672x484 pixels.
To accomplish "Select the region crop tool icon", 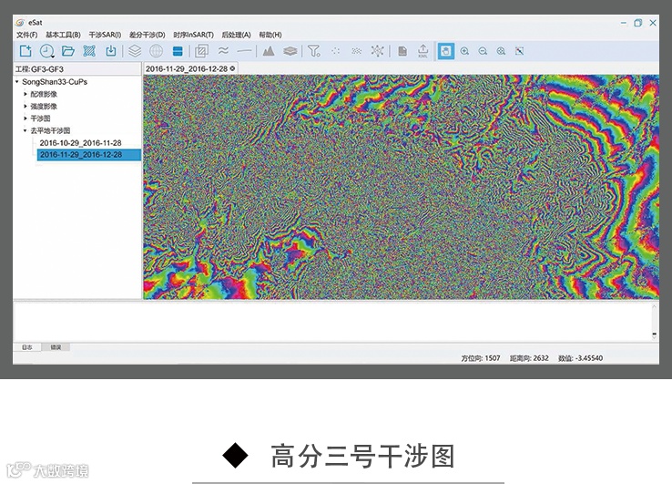I will (89, 51).
